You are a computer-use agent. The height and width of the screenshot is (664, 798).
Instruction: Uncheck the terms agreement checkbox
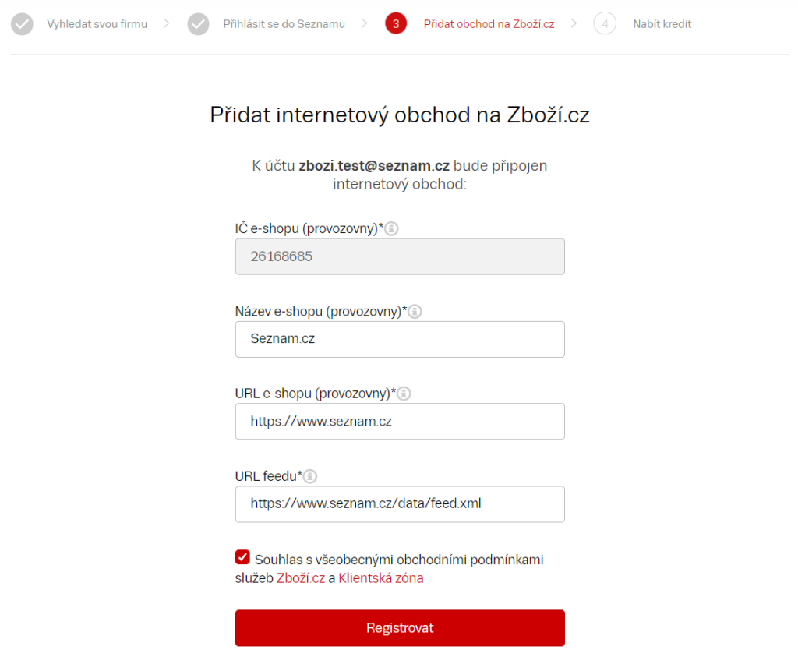243,557
